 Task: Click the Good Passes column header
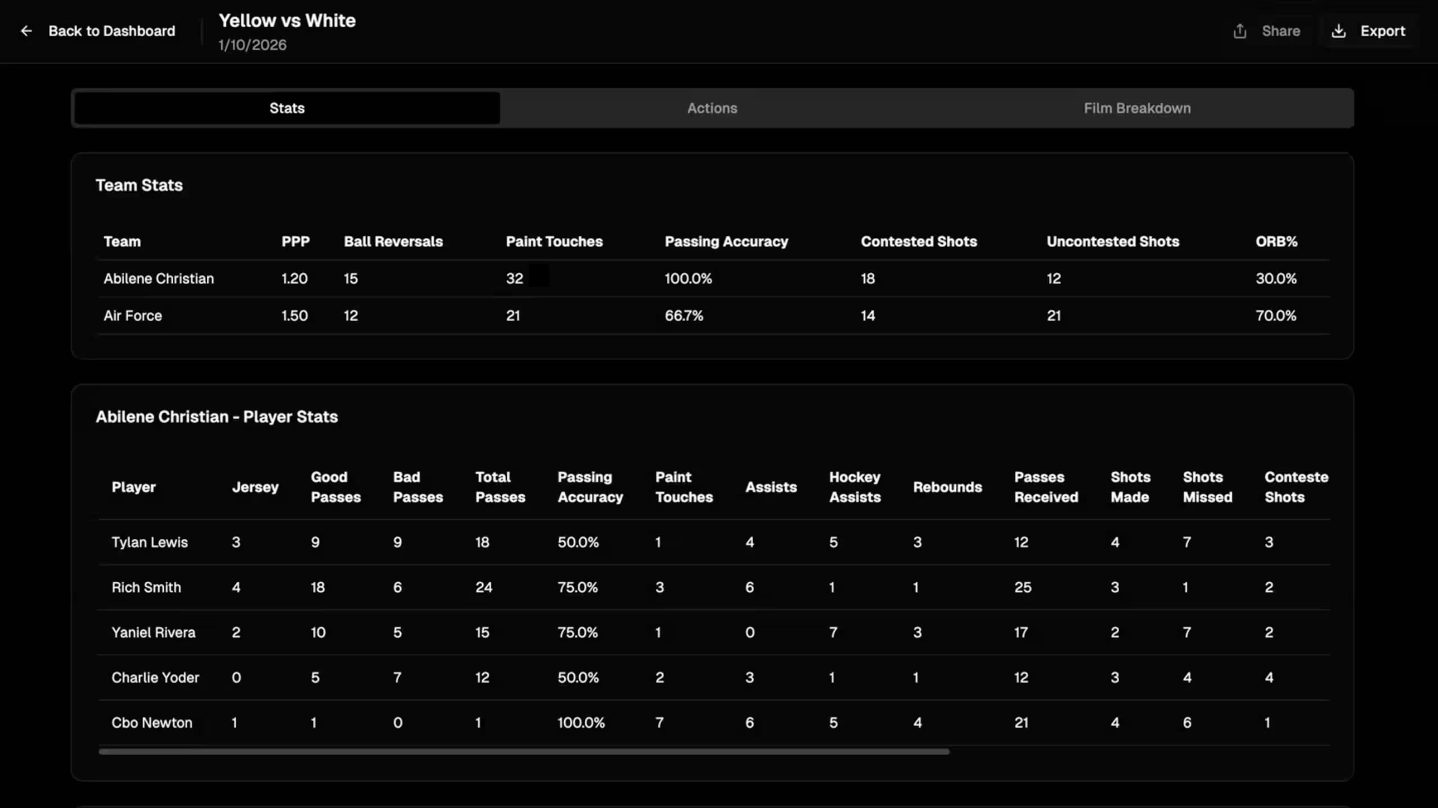click(336, 487)
